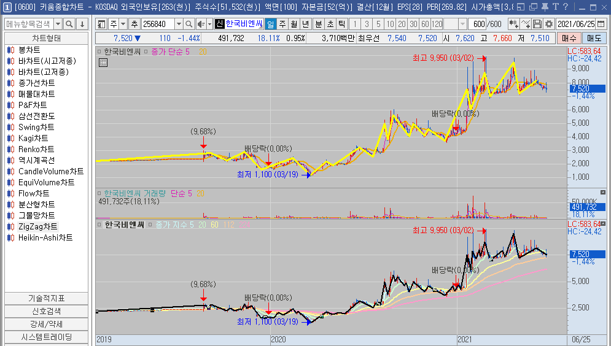The height and width of the screenshot is (346, 611).
Task: Select yearly 년 period
Action: pos(306,24)
